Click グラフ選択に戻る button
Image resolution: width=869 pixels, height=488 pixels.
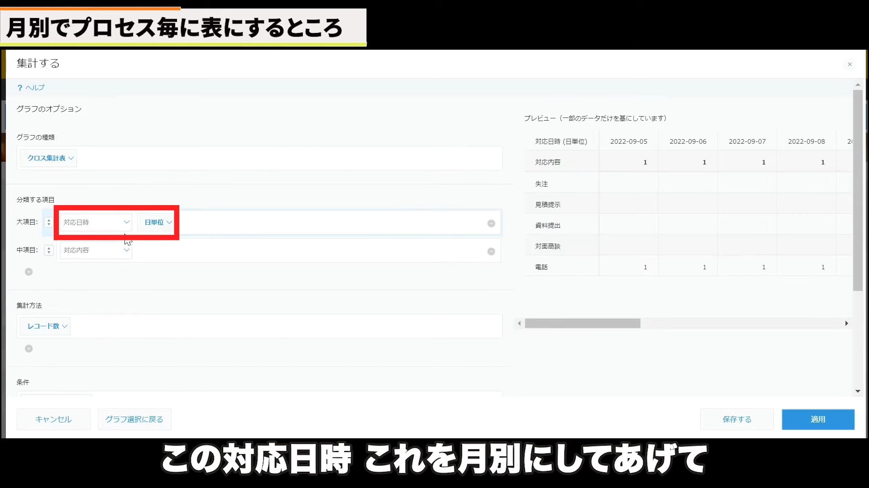pyautogui.click(x=134, y=419)
